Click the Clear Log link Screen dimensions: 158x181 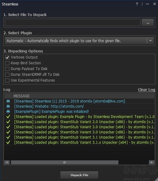click(147, 90)
